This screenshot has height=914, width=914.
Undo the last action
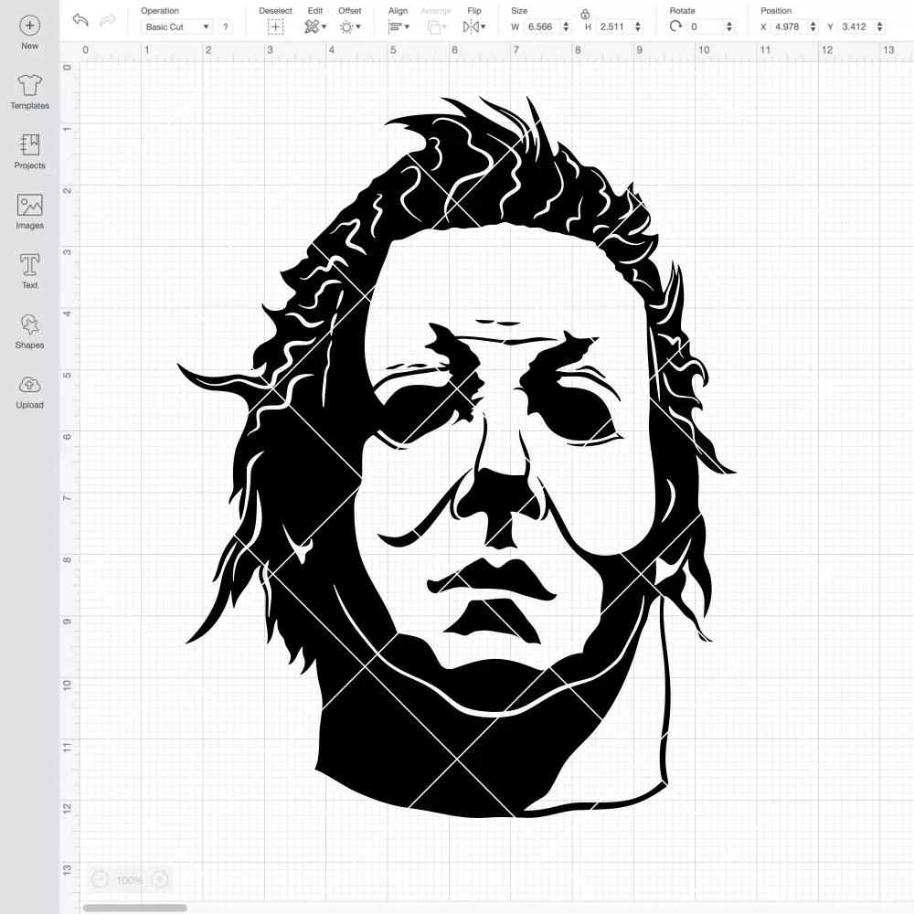pyautogui.click(x=80, y=20)
